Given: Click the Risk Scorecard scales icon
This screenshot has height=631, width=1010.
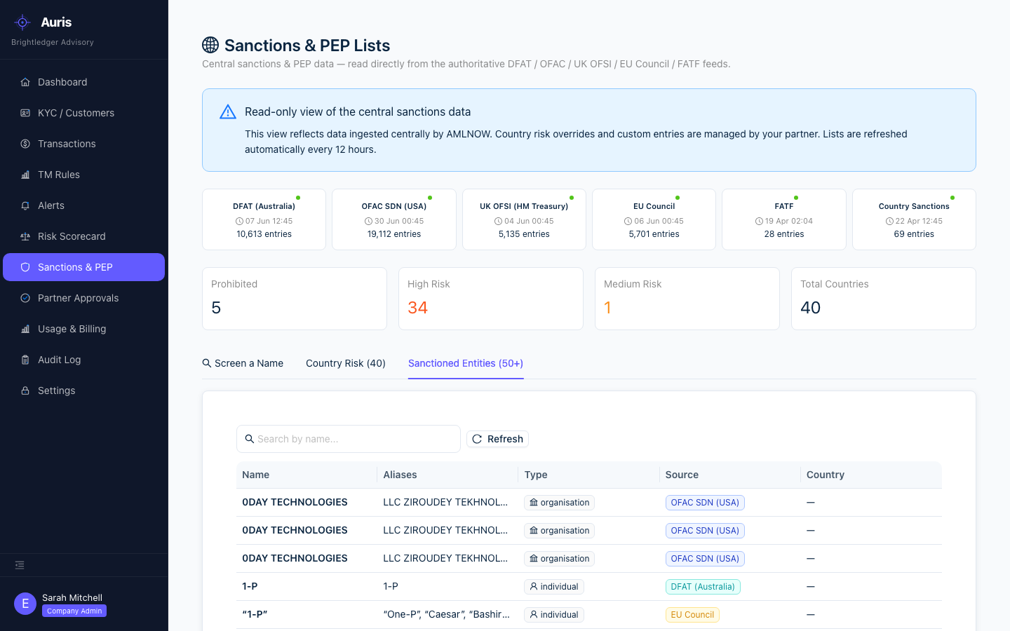Looking at the screenshot, I should pyautogui.click(x=25, y=236).
